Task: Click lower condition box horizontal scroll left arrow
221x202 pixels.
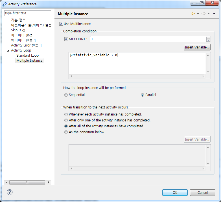Action: tap(71, 168)
